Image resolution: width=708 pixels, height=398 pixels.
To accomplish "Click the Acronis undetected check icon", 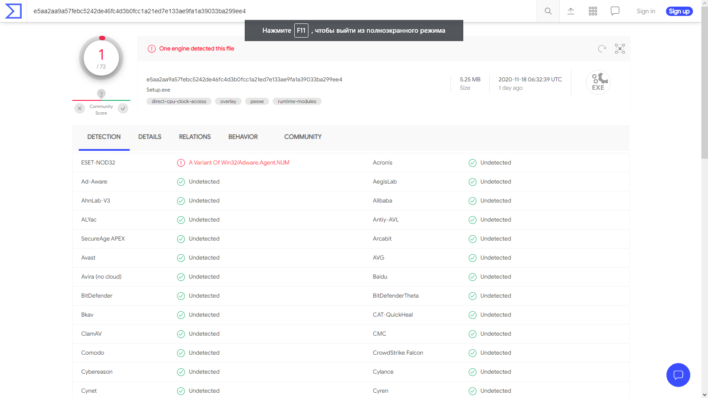I will (473, 163).
